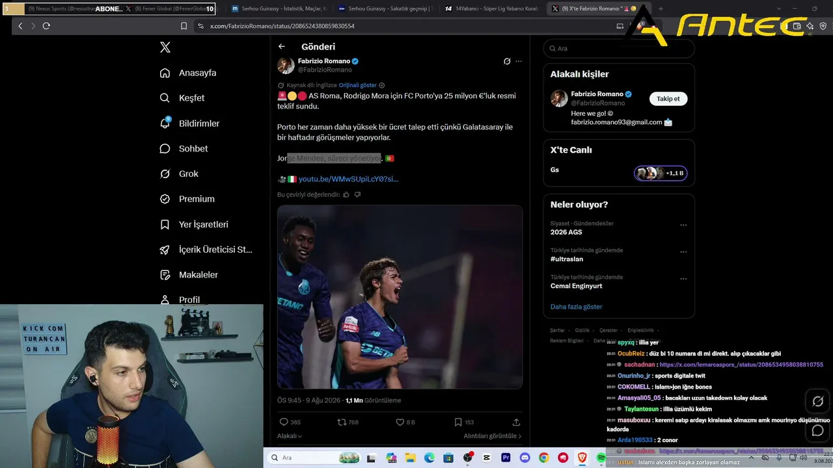
Task: Open Fabrizio Romano avatar in post header
Action: point(286,65)
